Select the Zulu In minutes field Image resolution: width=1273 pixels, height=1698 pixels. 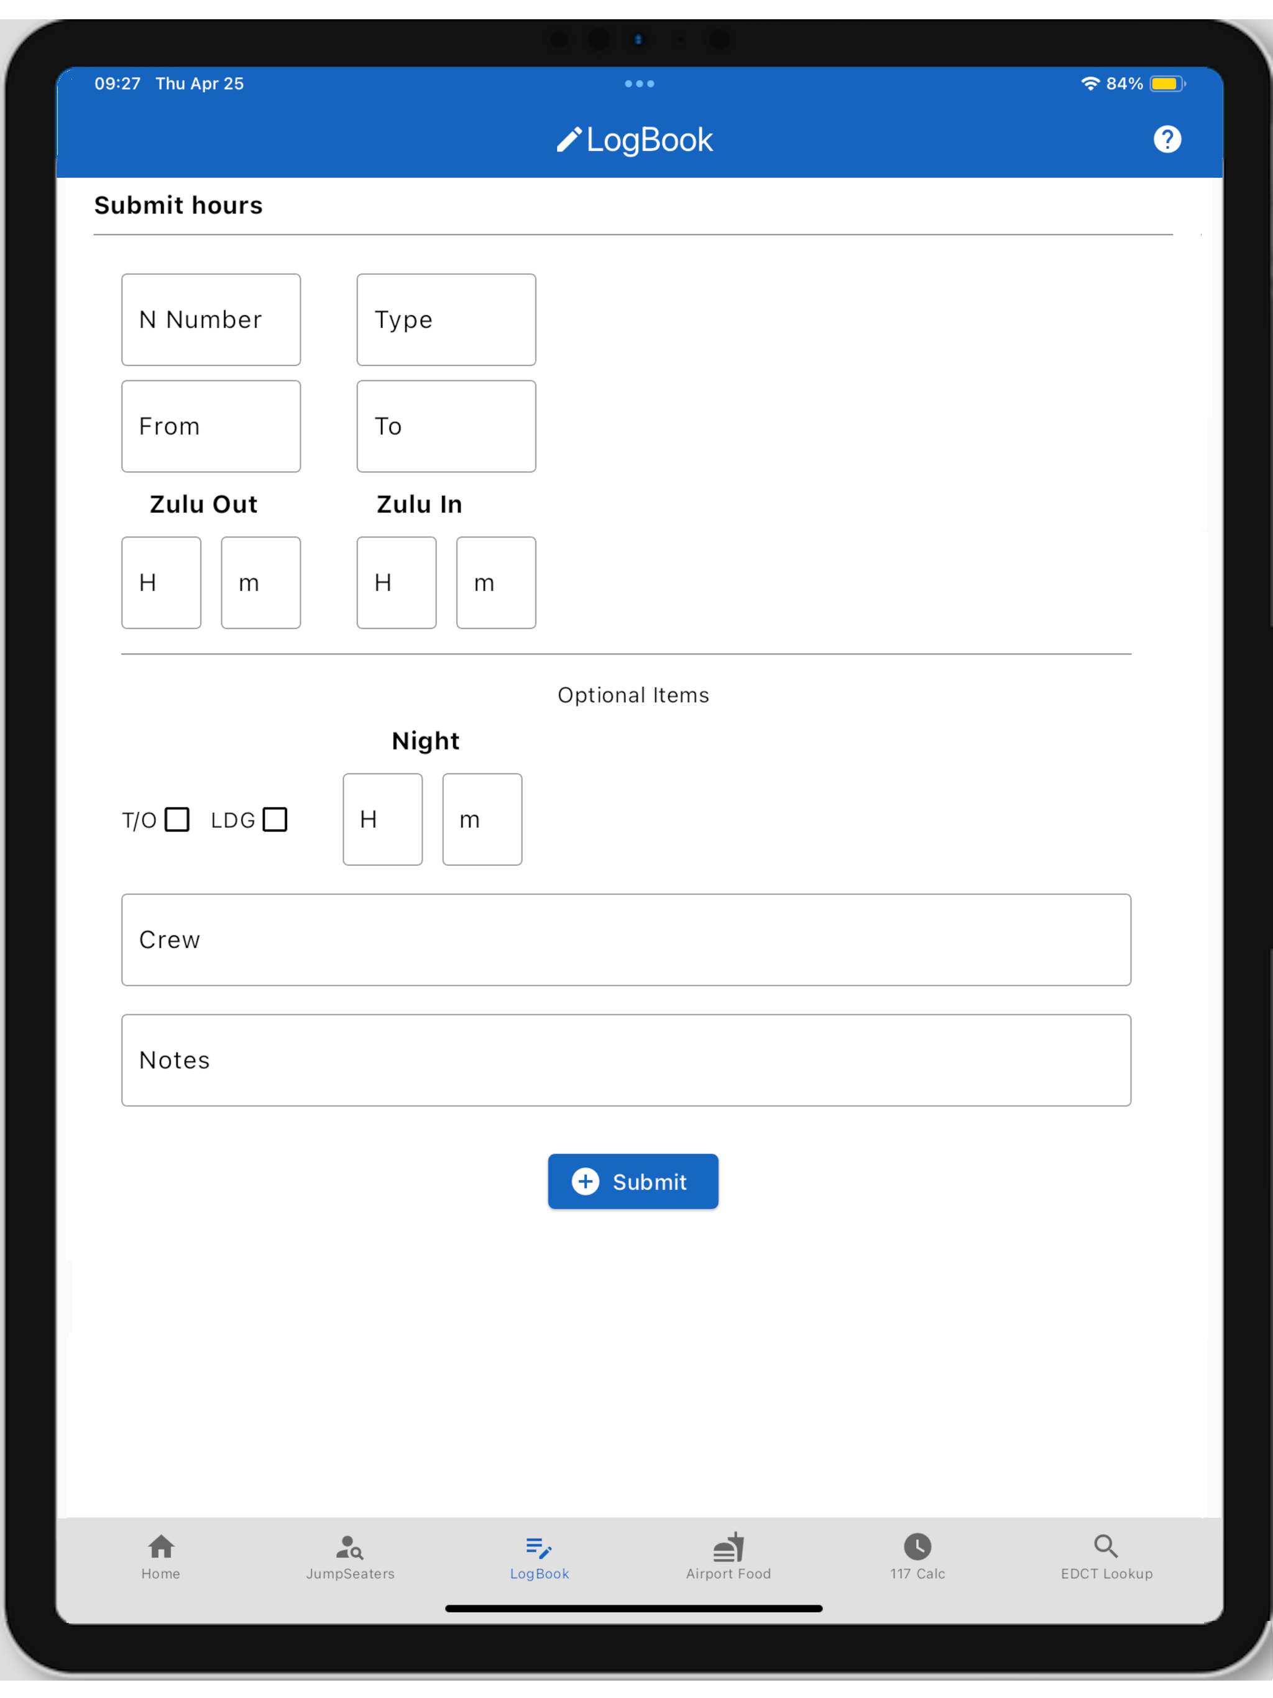click(496, 582)
